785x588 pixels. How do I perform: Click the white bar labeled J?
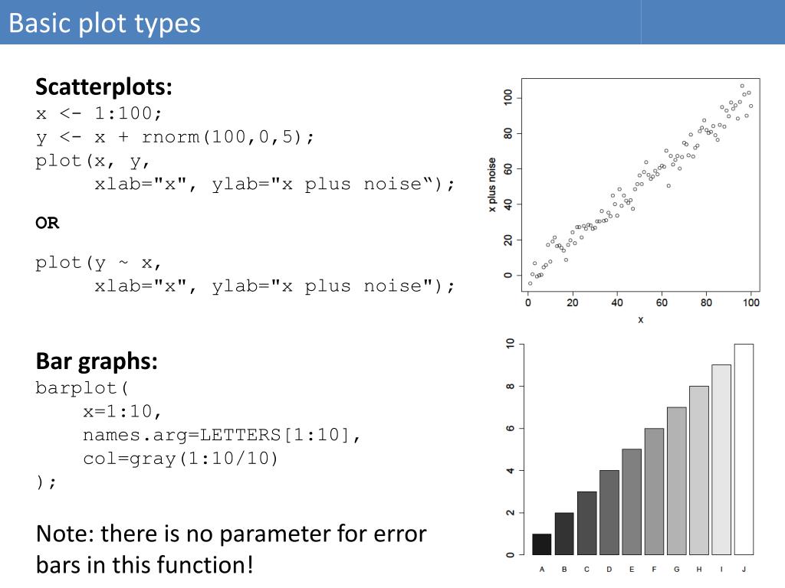pyautogui.click(x=744, y=449)
